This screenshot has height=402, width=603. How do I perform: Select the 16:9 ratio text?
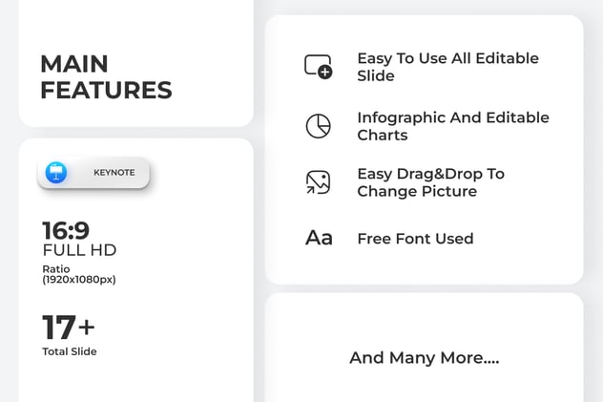pos(66,230)
